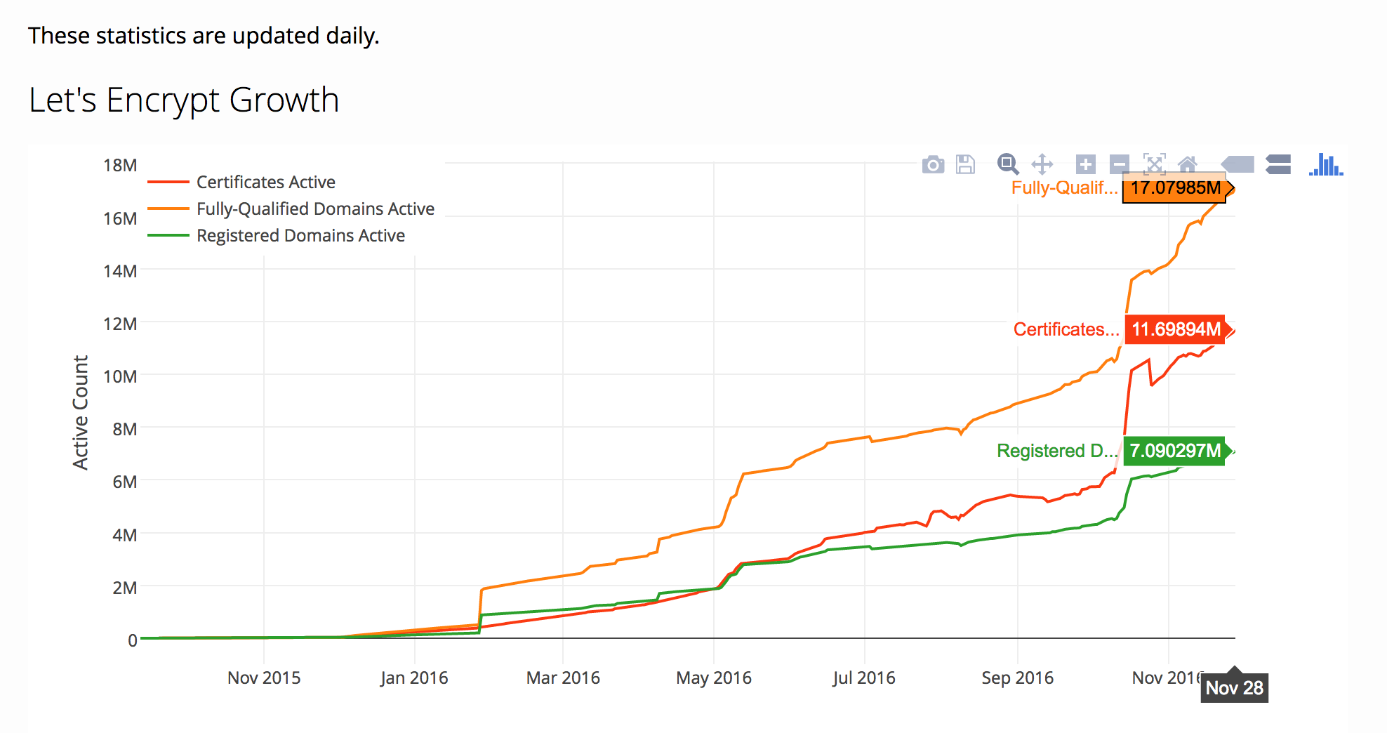Click the 0 y-axis tick label
Image resolution: width=1387 pixels, height=733 pixels.
coord(132,640)
